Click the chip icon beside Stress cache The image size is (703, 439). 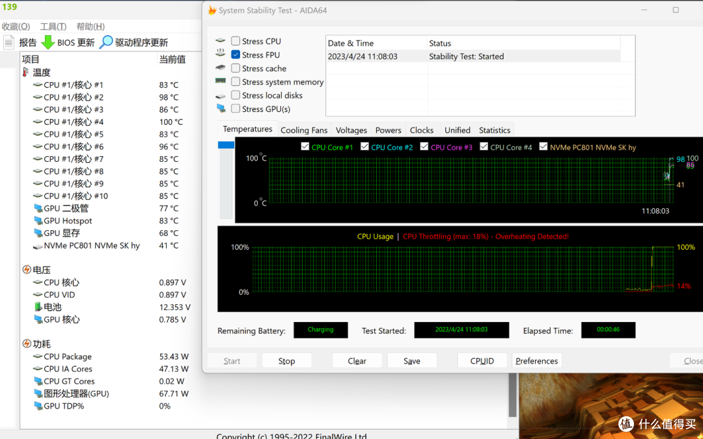(220, 68)
